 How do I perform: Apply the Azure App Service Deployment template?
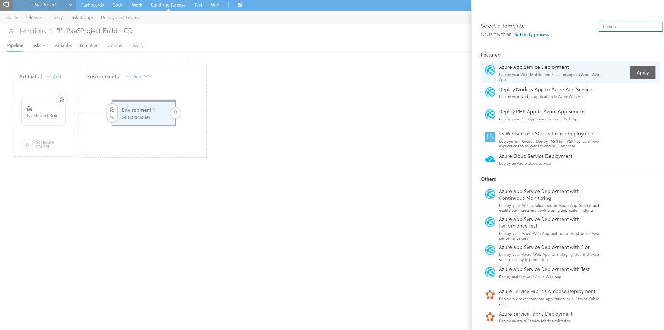point(643,72)
